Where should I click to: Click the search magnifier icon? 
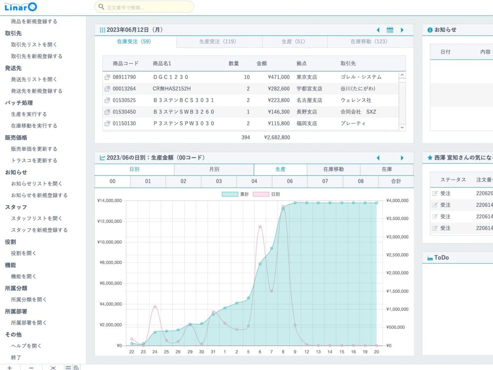coord(101,7)
